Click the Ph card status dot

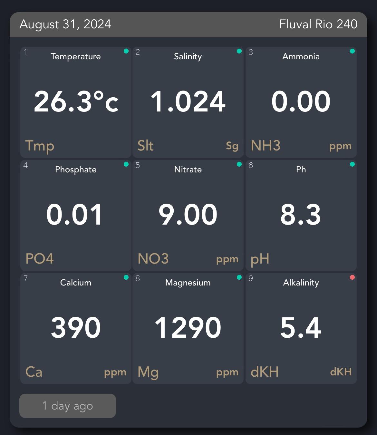coord(352,164)
